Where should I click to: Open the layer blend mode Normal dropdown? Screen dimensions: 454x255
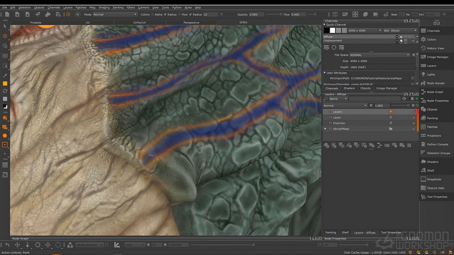point(345,105)
